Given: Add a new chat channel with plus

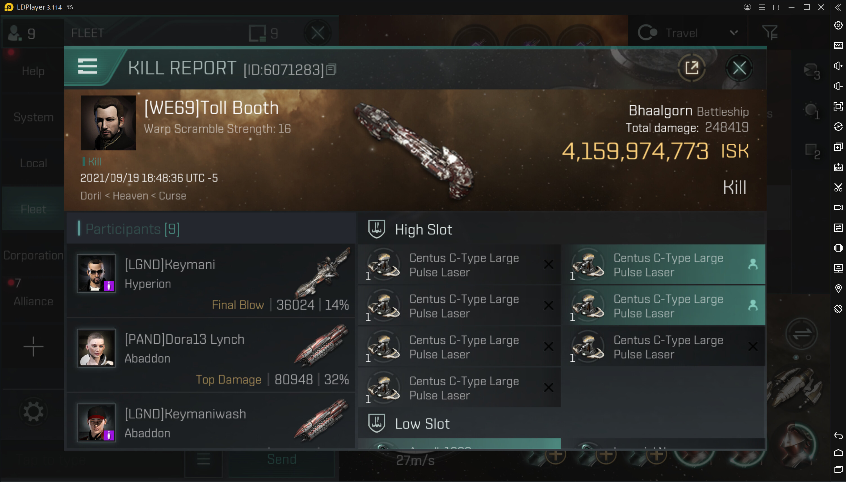Looking at the screenshot, I should 33,347.
